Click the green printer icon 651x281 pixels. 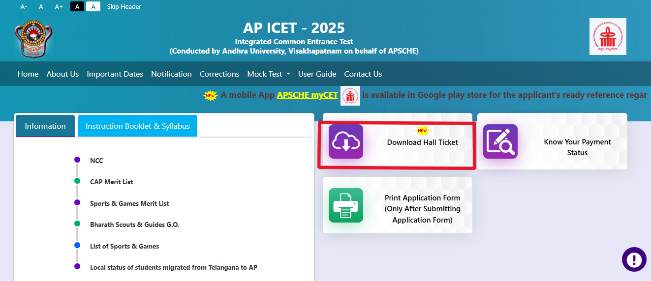pos(346,205)
